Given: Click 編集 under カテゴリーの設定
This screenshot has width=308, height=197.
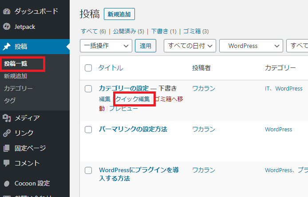Looking at the screenshot, I should point(105,99).
